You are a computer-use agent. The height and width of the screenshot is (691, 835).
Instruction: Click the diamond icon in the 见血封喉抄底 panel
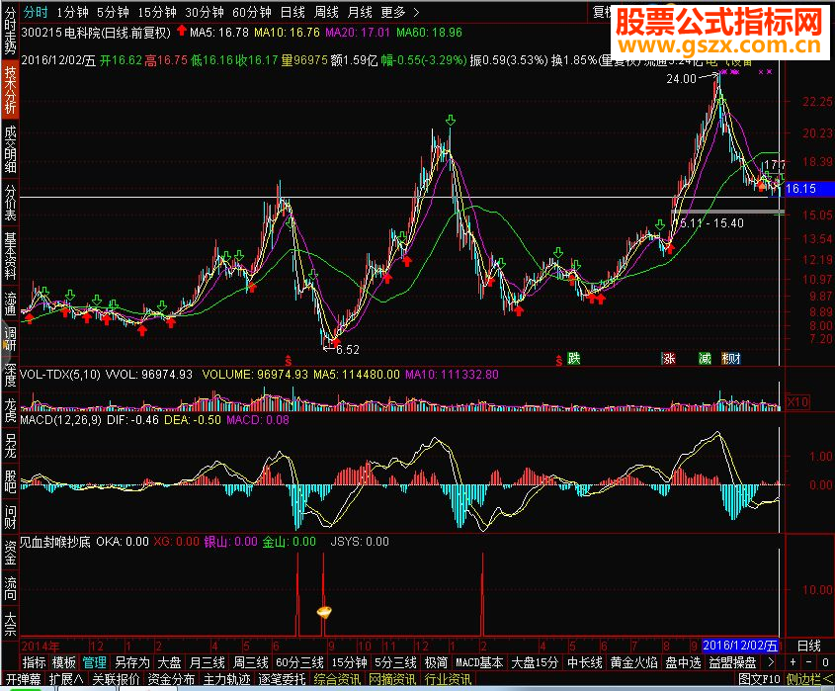pyautogui.click(x=324, y=612)
